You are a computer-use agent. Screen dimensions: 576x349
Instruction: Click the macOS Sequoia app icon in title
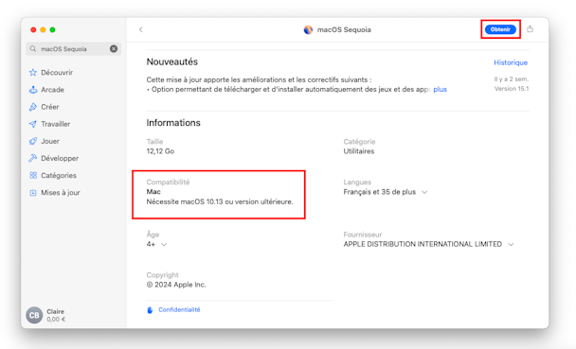(x=308, y=29)
